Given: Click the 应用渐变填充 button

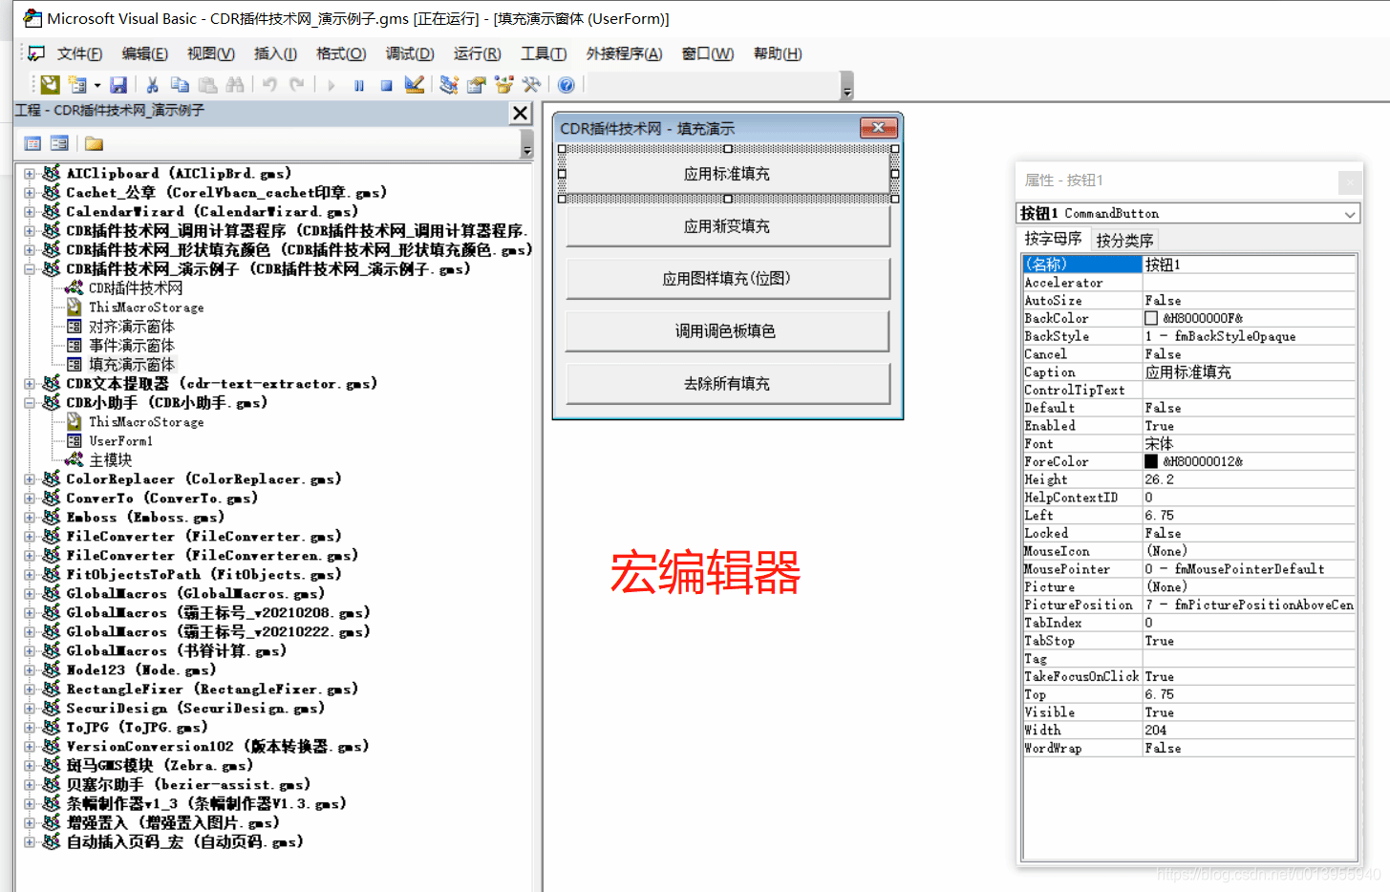Looking at the screenshot, I should click(x=727, y=226).
